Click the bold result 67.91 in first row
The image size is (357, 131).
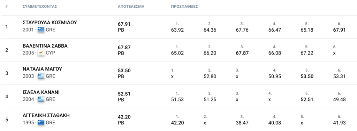click(124, 24)
